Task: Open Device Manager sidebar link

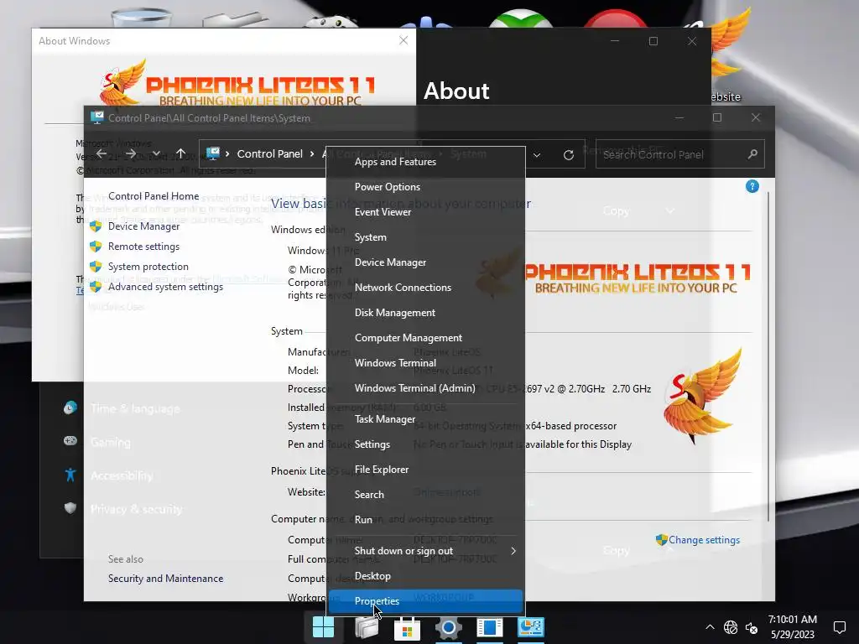Action: tap(143, 226)
